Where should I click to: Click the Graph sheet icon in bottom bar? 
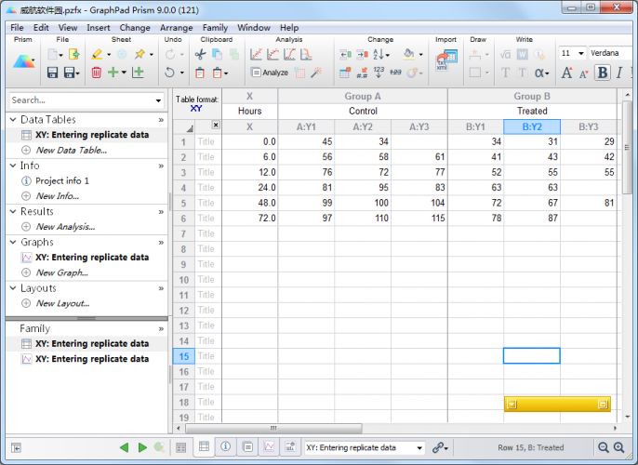pos(269,446)
